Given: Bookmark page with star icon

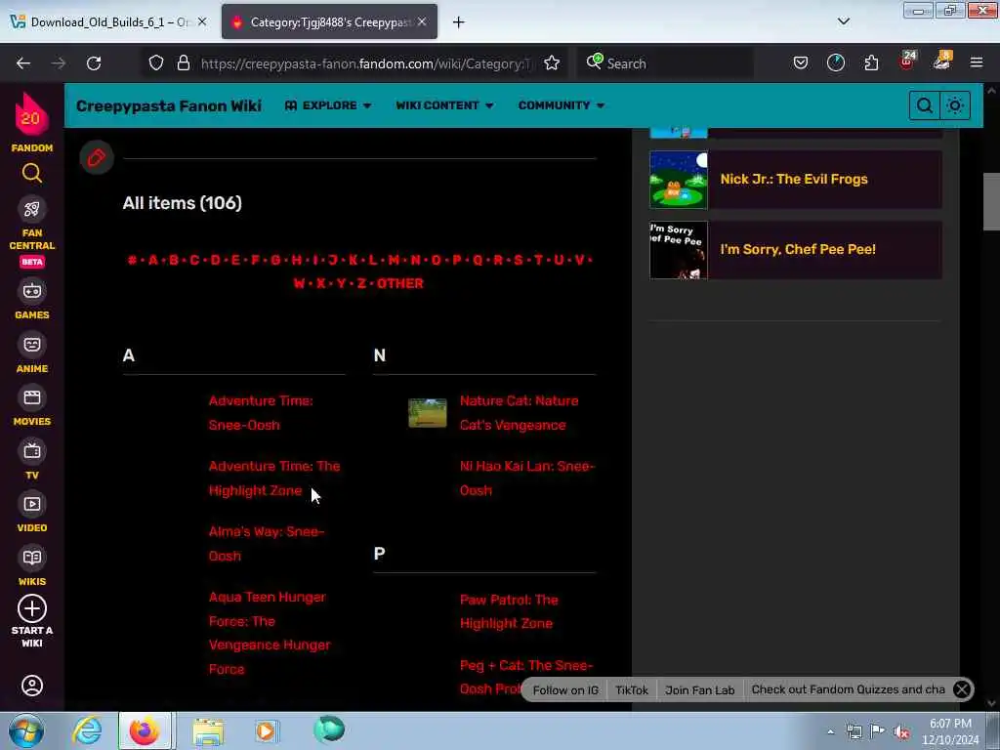Looking at the screenshot, I should pos(552,63).
